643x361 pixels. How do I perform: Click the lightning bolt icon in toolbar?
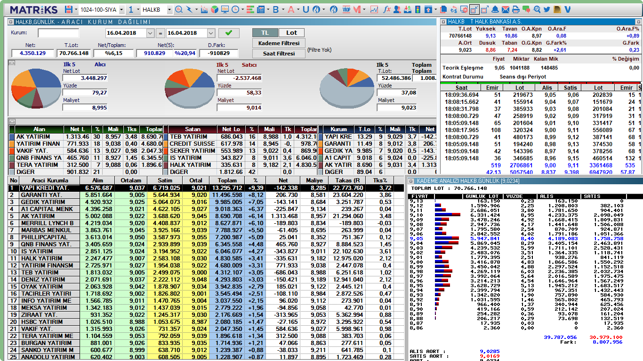(x=189, y=9)
